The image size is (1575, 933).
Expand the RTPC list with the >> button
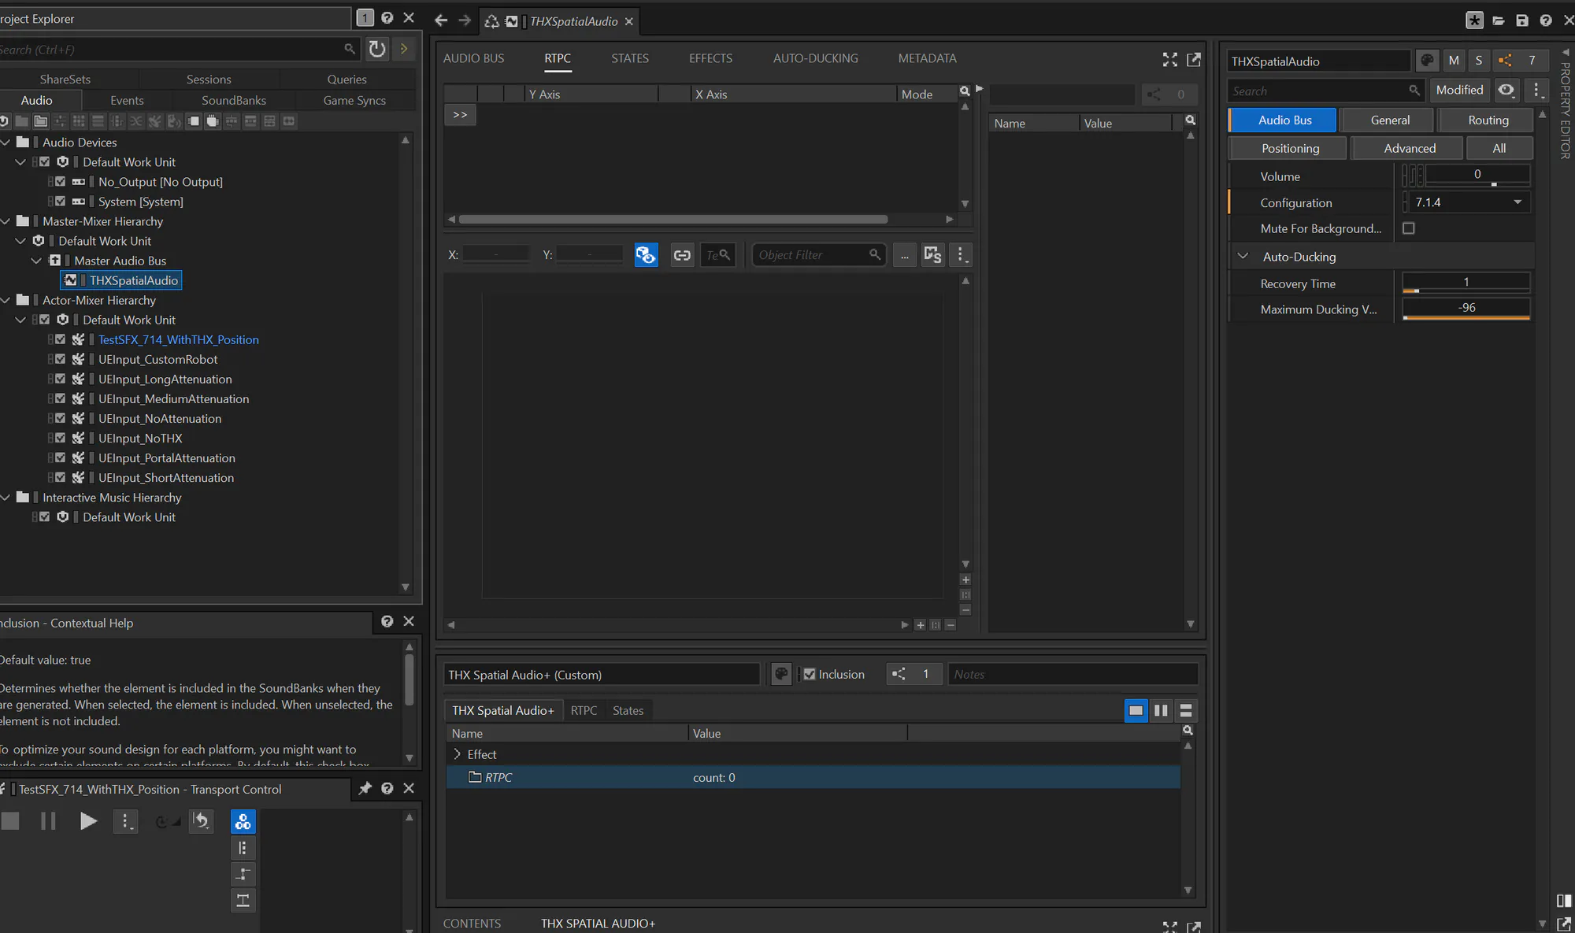pyautogui.click(x=460, y=115)
